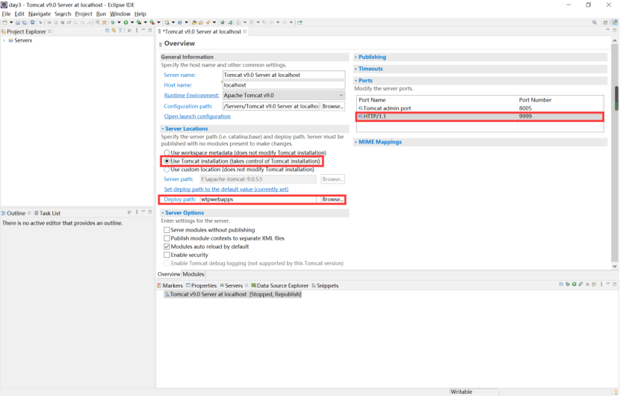Image resolution: width=620 pixels, height=396 pixels.
Task: Minimize the editor area
Action: (x=608, y=30)
